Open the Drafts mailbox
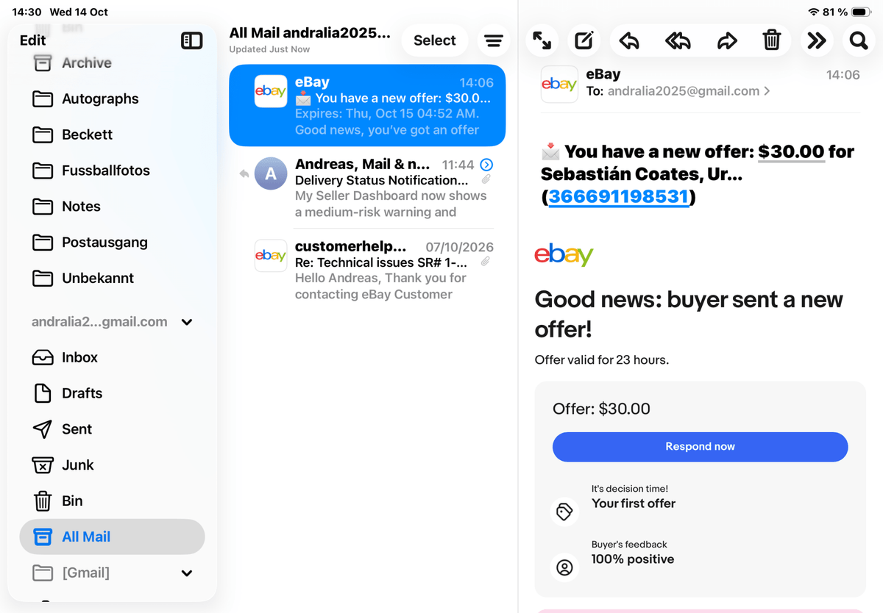883x613 pixels. tap(113, 393)
